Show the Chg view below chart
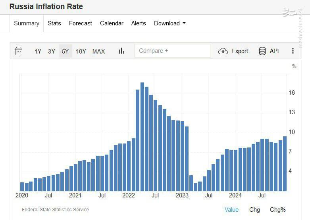This screenshot has width=310, height=220. click(254, 210)
